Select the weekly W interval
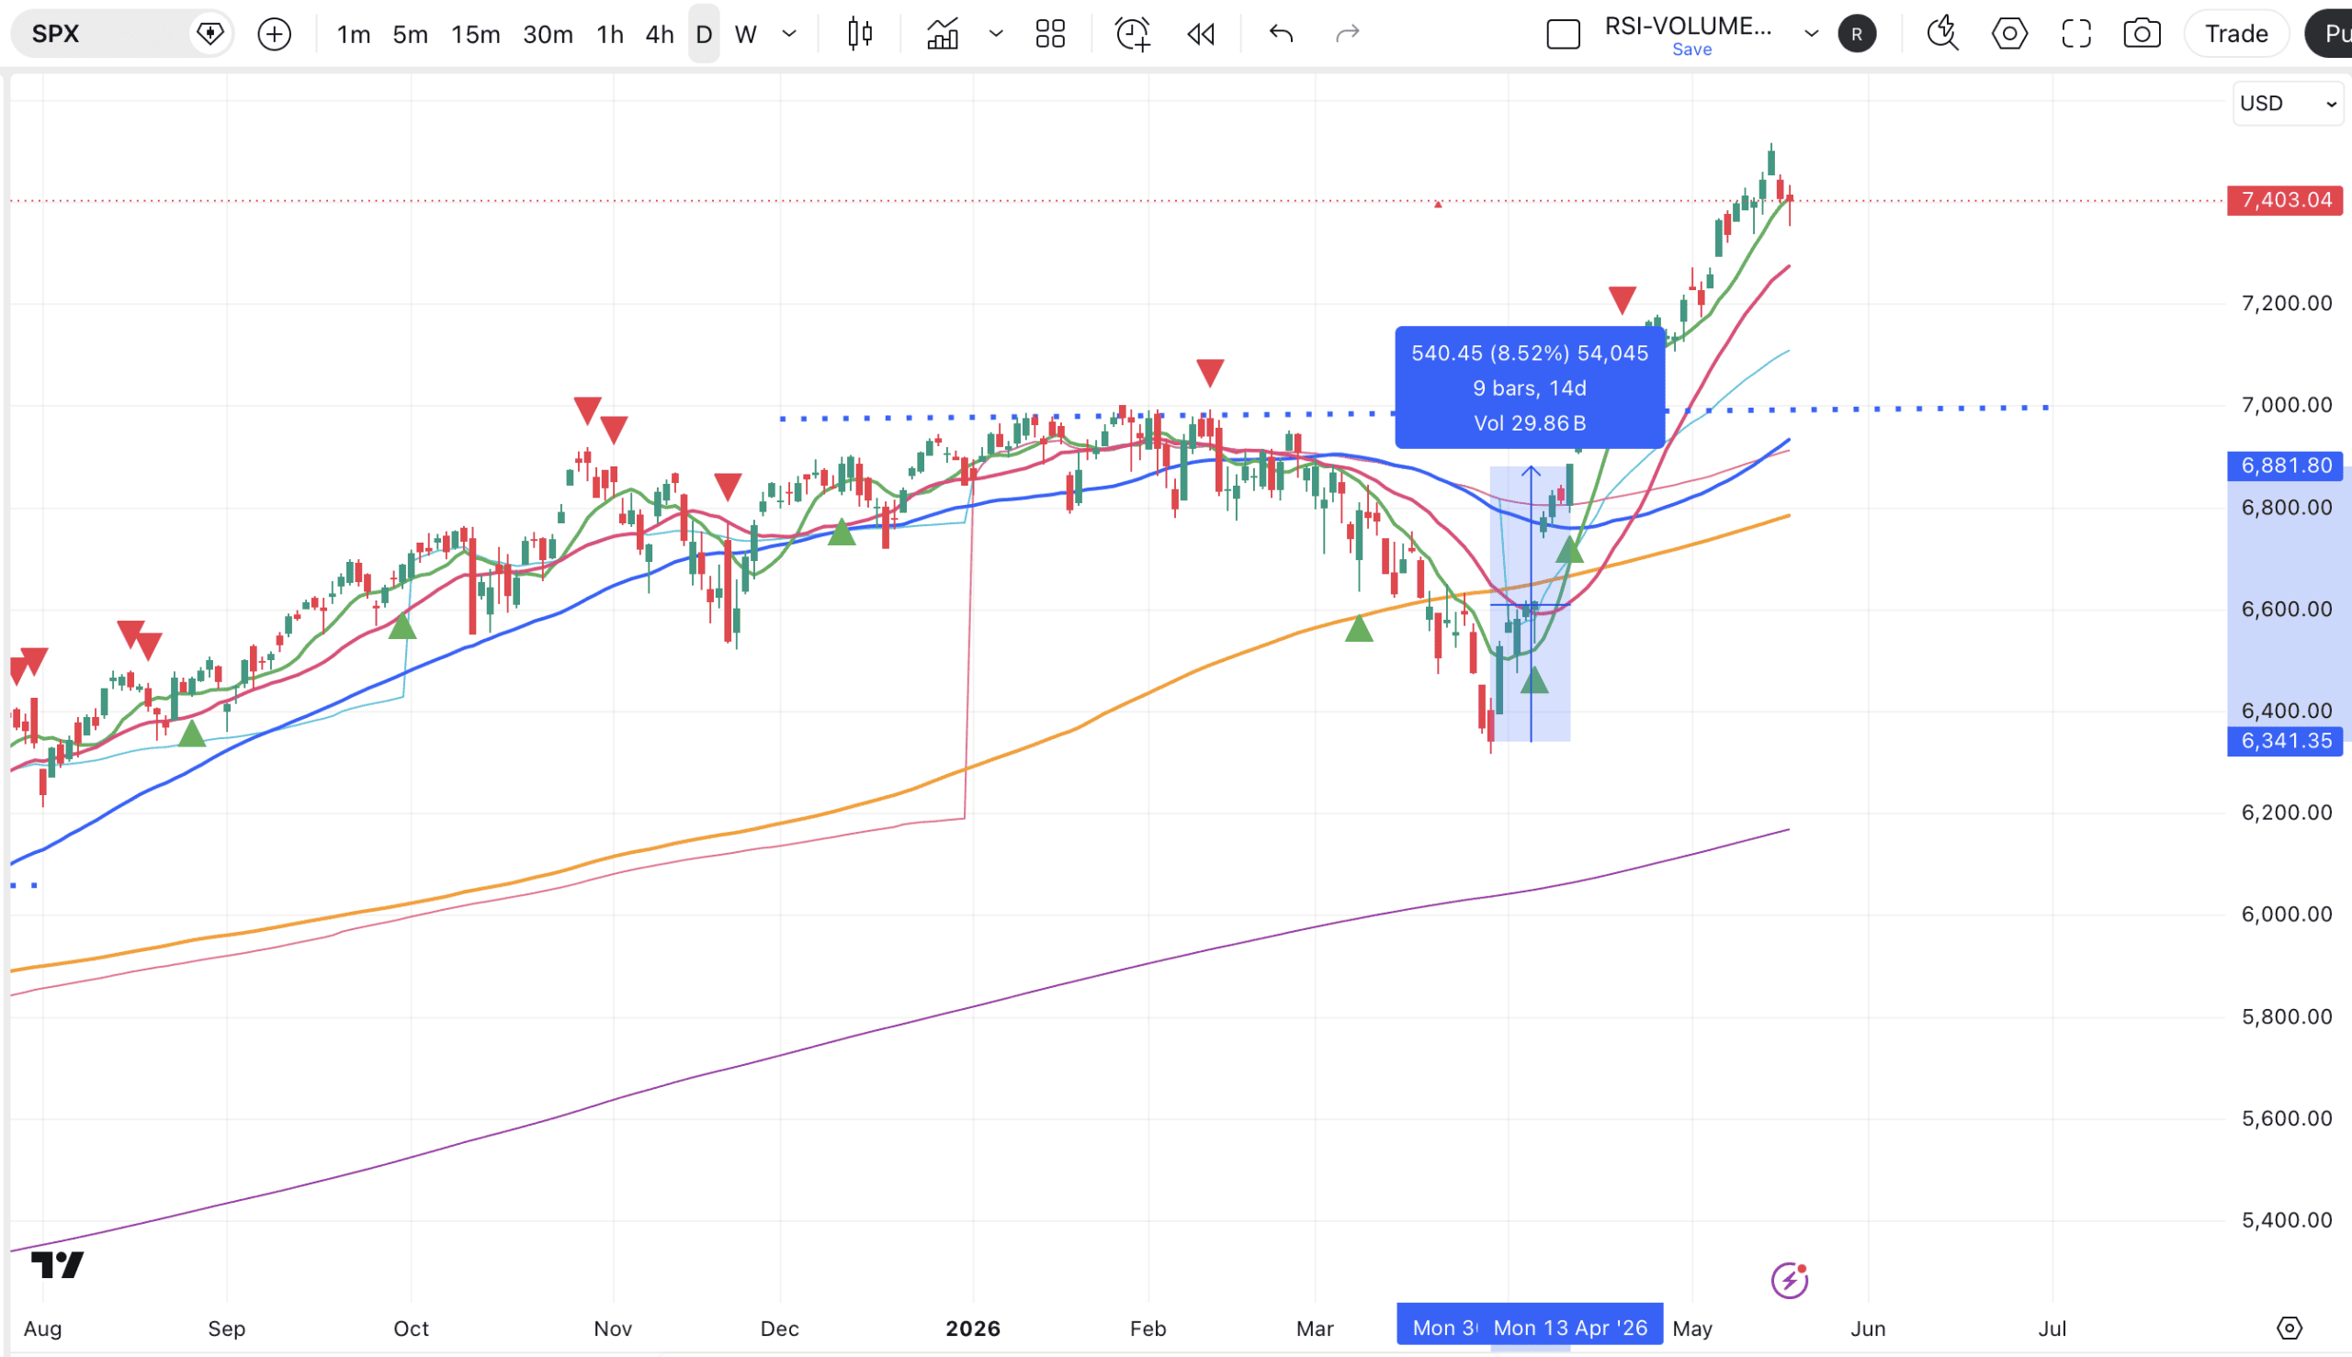The width and height of the screenshot is (2352, 1357). click(x=745, y=35)
